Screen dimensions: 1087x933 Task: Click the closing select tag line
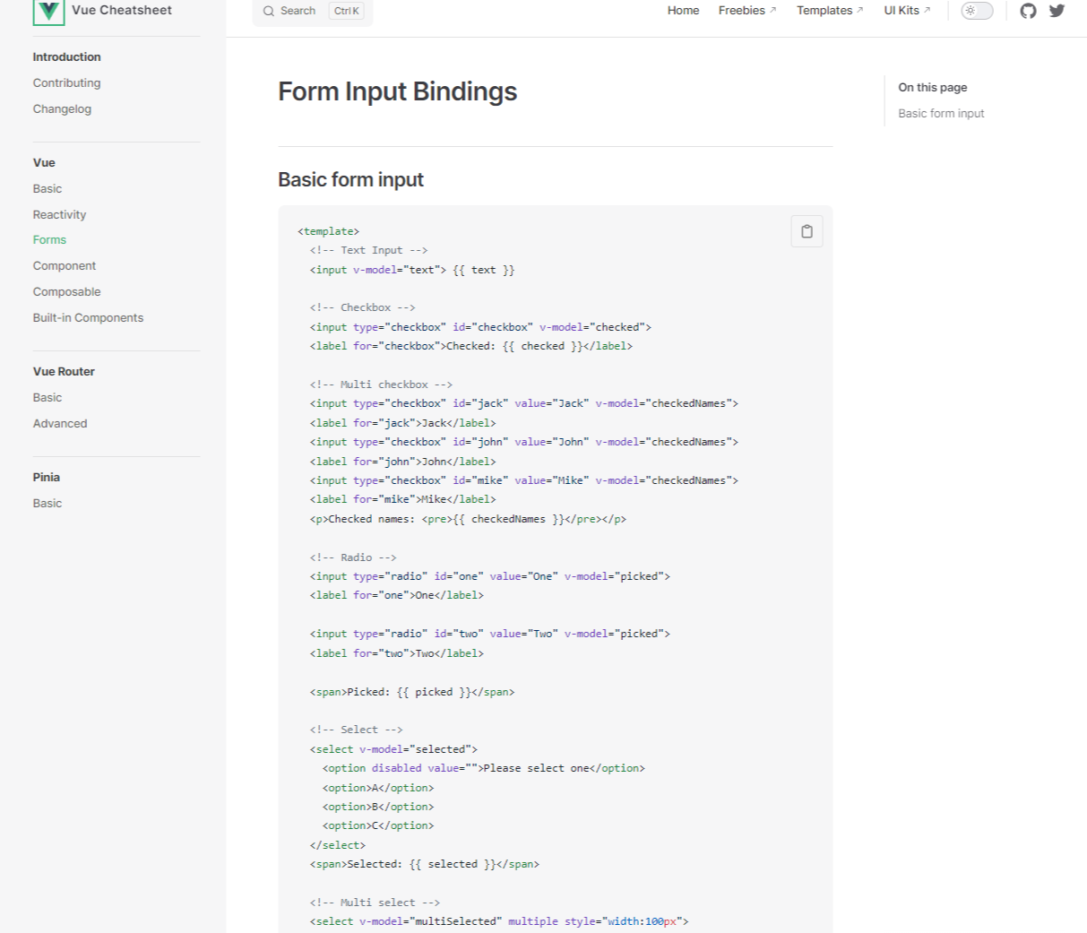pyautogui.click(x=338, y=845)
